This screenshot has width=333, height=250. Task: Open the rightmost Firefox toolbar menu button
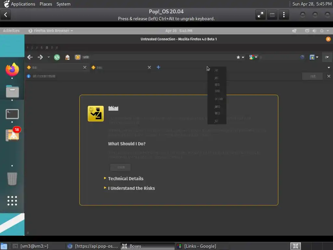(327, 57)
